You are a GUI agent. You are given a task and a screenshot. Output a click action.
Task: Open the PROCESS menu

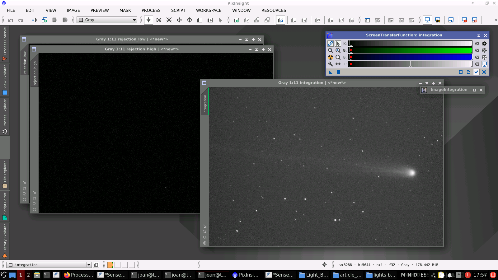[x=151, y=10]
